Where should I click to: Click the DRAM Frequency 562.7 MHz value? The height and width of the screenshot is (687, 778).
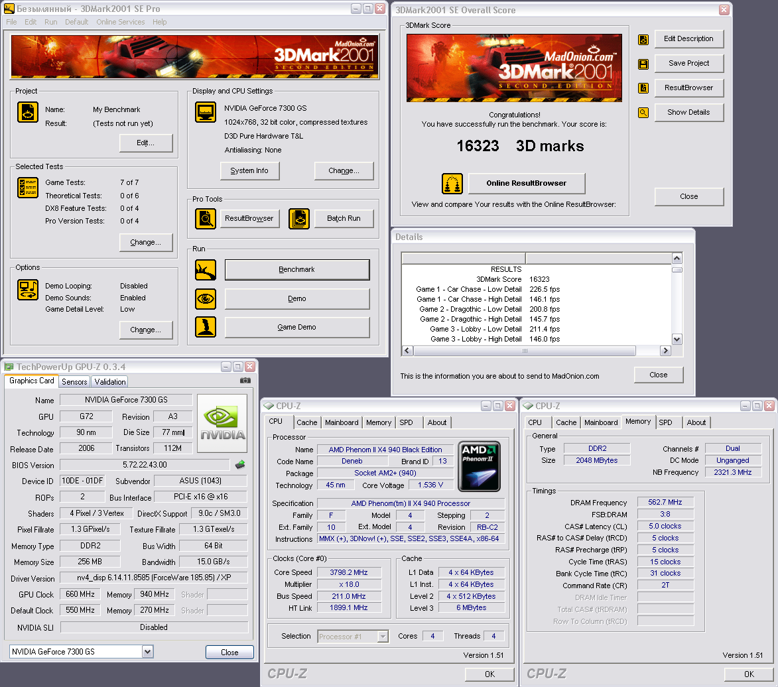665,502
